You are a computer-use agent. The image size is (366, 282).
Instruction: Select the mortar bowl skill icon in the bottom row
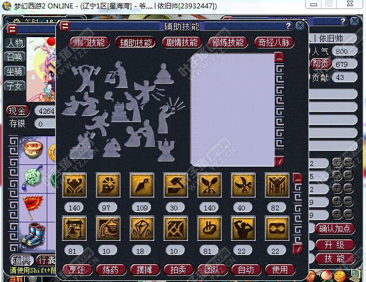[209, 229]
